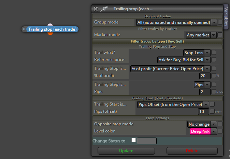Click the Trailing stop (each ... panel title
The image size is (230, 159).
click(x=133, y=9)
